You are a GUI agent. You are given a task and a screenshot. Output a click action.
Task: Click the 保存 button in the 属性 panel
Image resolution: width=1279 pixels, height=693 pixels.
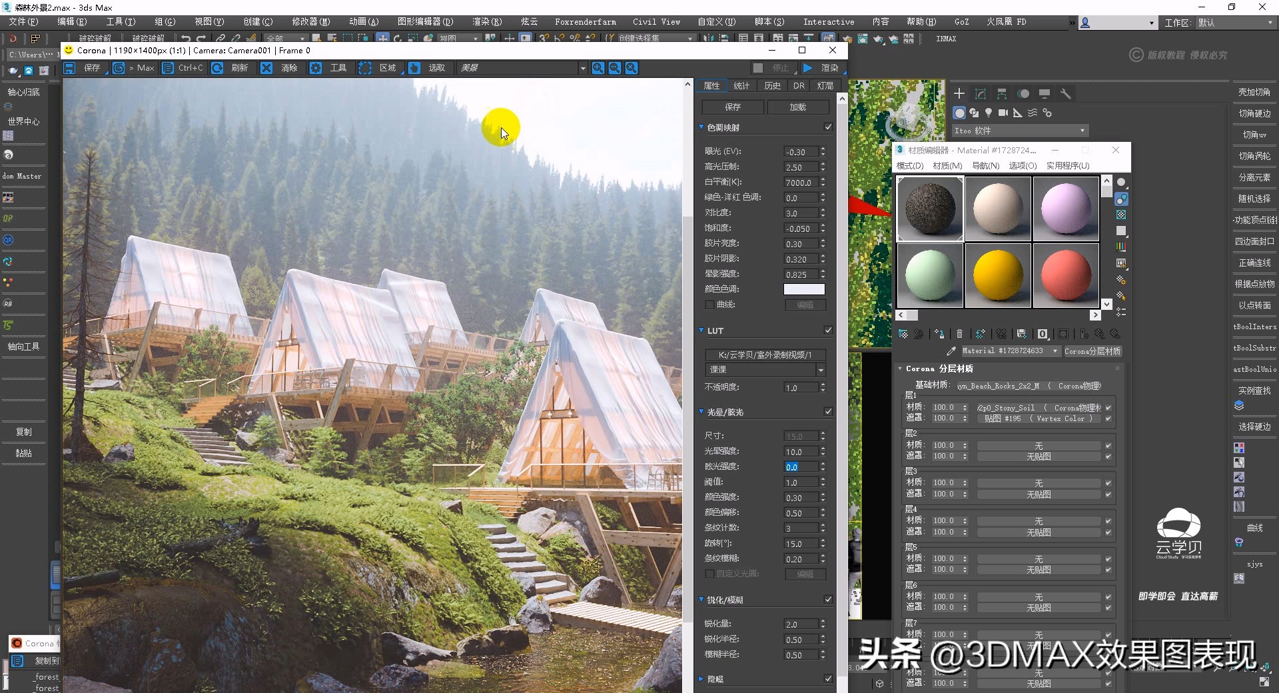point(733,107)
